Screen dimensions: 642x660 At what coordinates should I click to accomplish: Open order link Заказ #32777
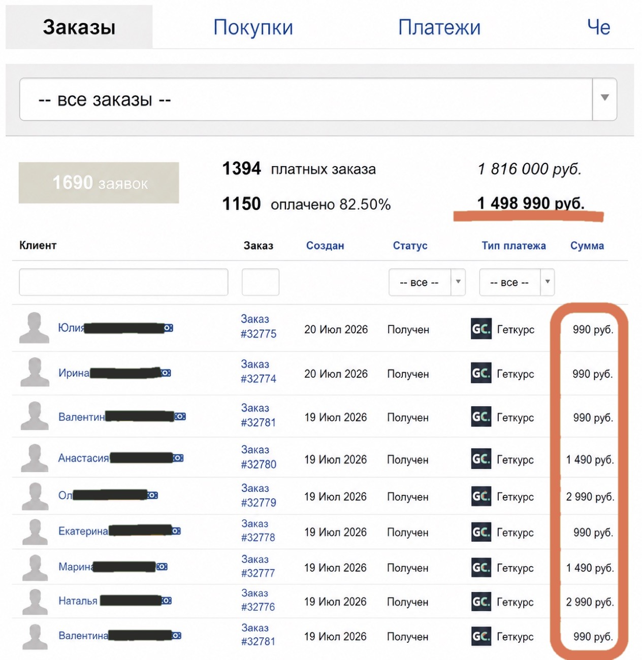[258, 566]
